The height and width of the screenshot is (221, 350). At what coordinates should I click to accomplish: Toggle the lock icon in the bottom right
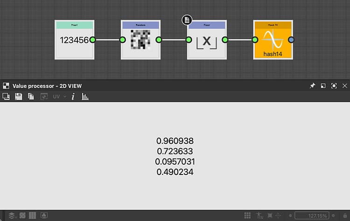(x=345, y=215)
